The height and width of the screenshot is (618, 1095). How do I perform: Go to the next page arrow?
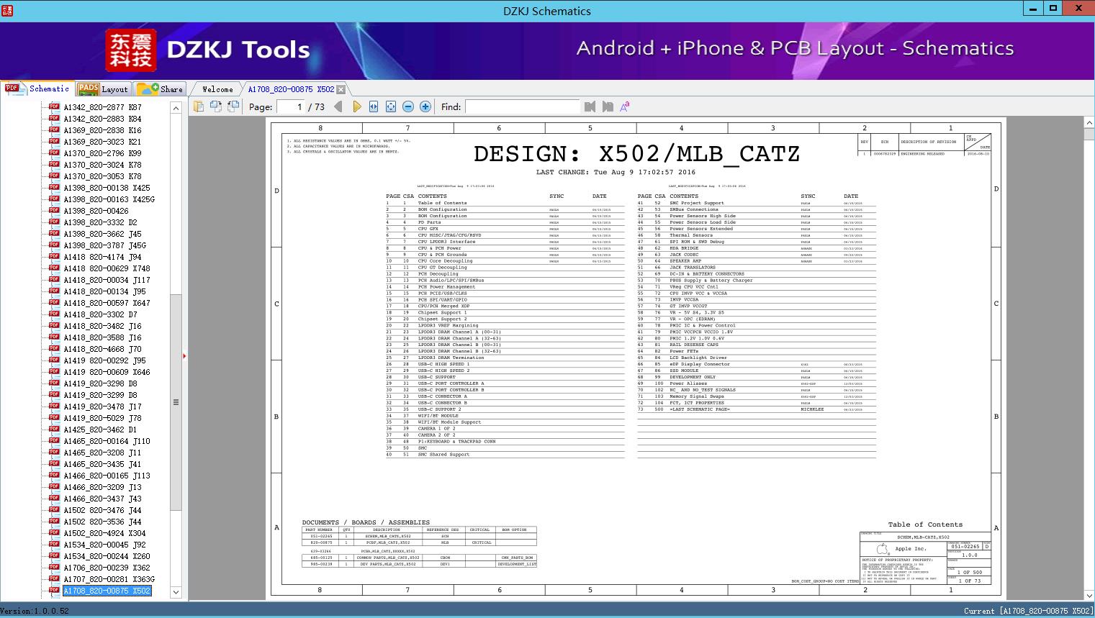point(356,106)
